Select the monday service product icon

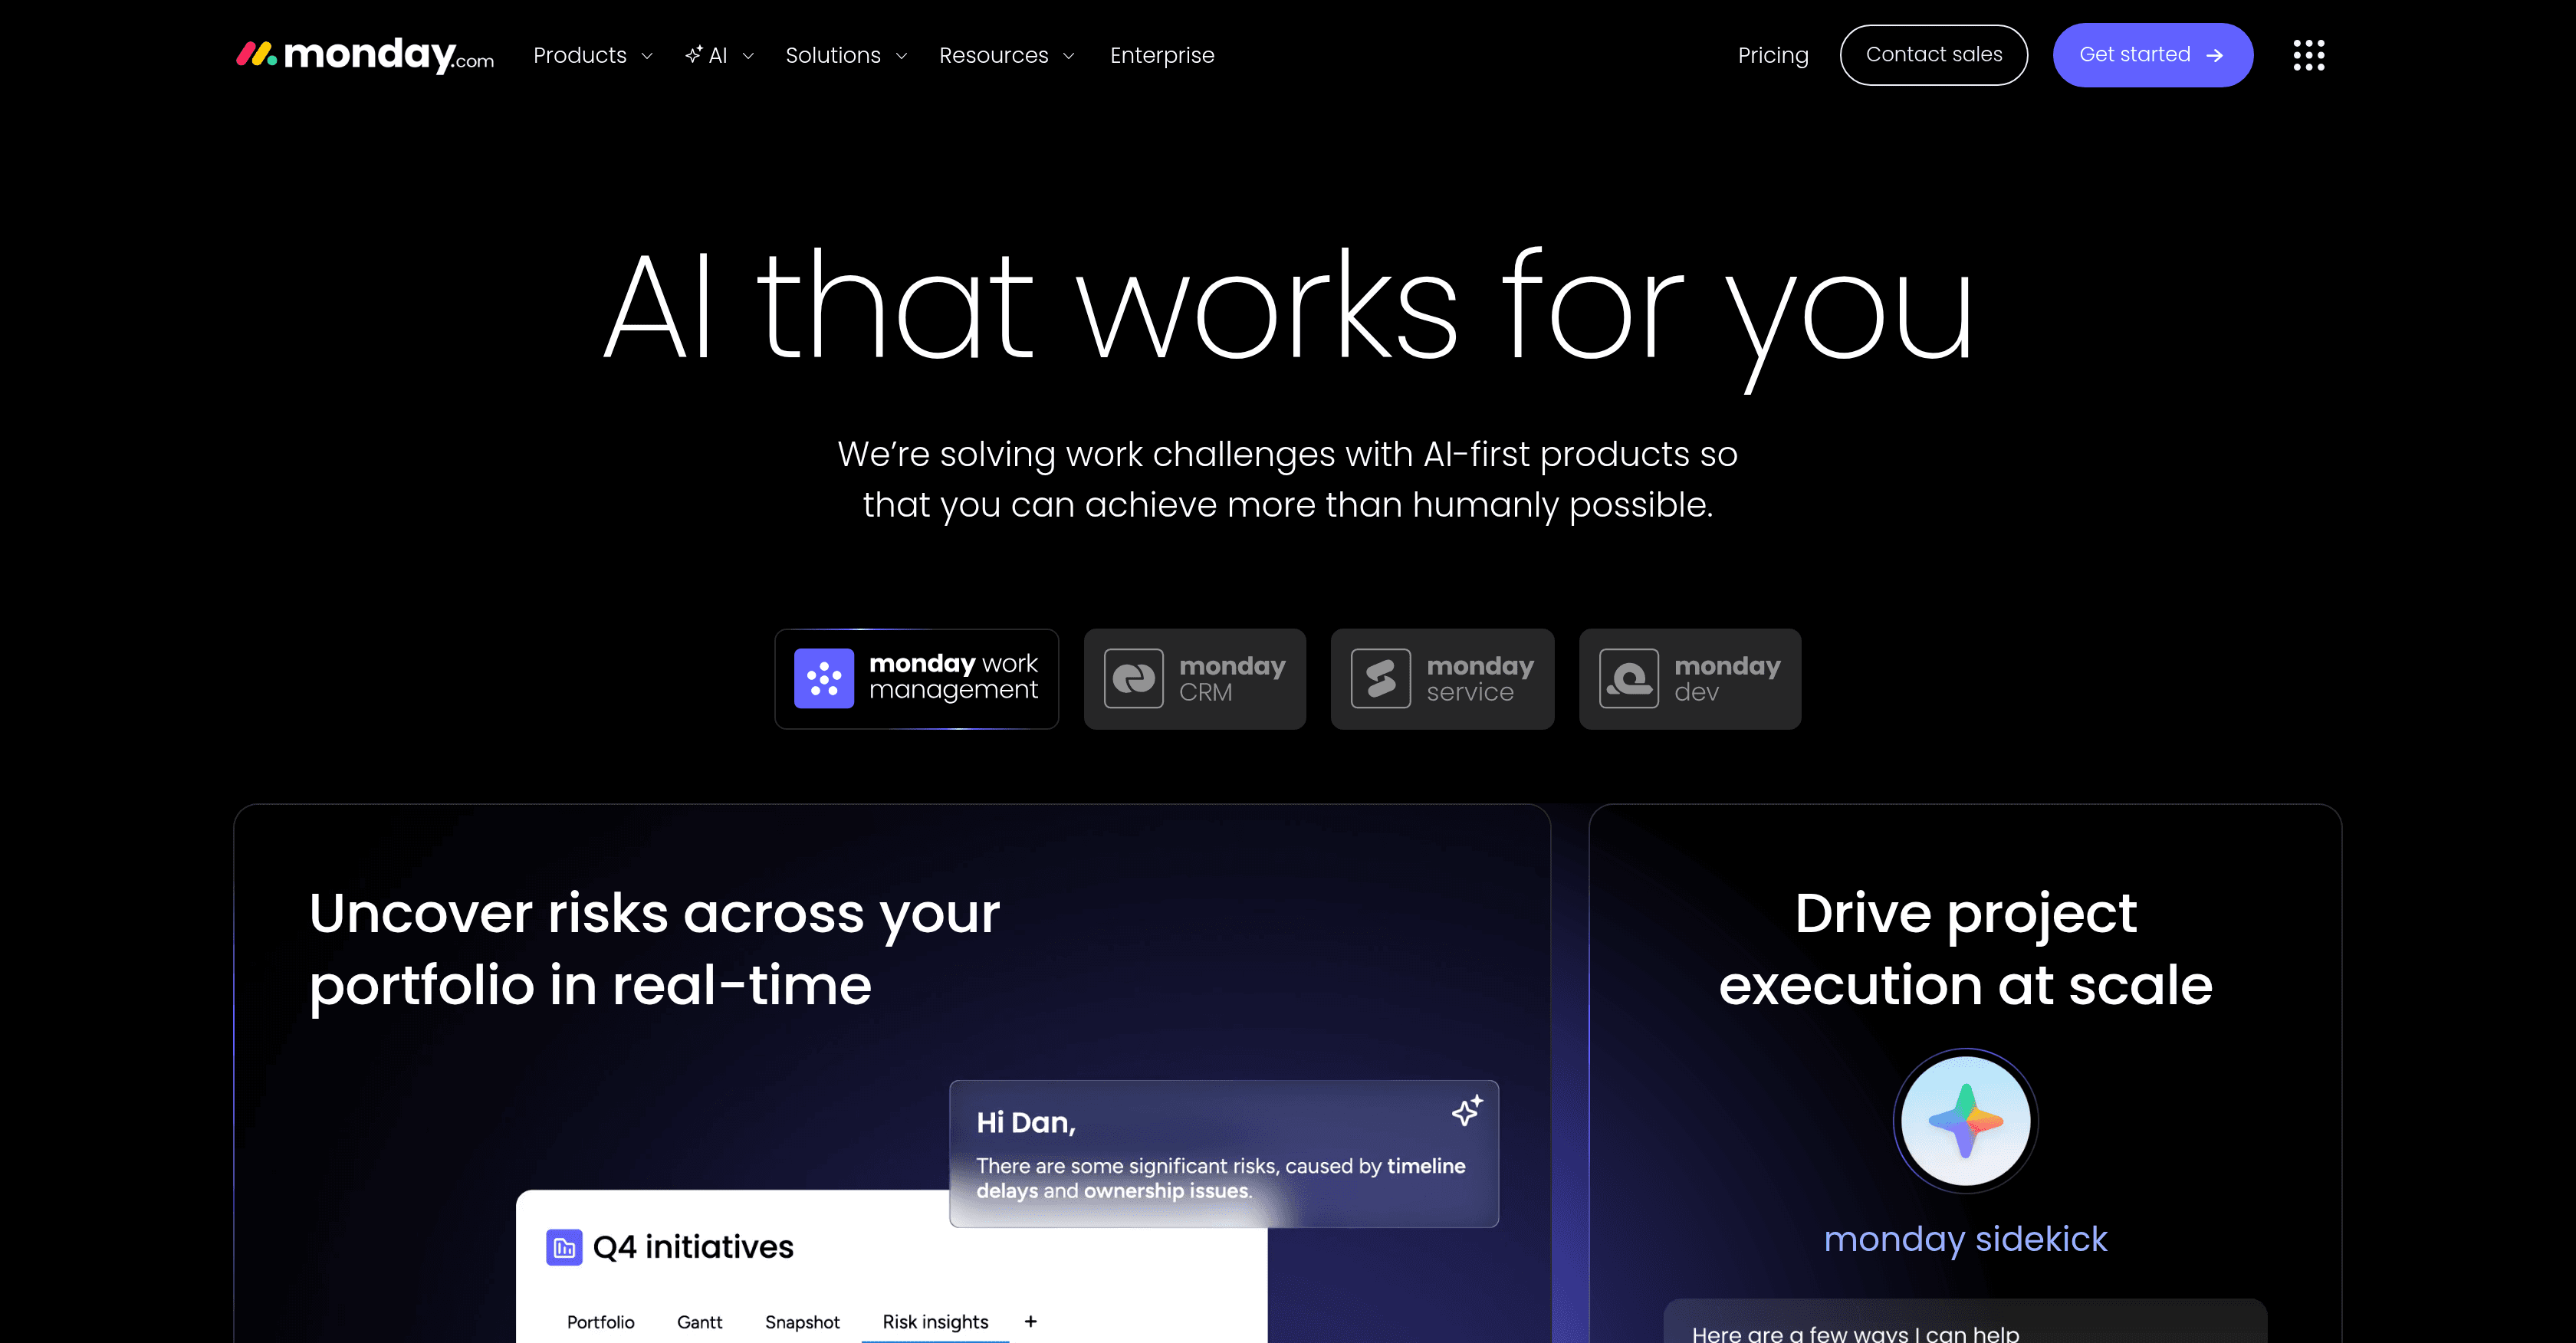click(1381, 679)
